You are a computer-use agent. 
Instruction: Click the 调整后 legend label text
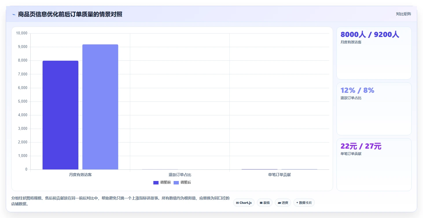pos(186,182)
